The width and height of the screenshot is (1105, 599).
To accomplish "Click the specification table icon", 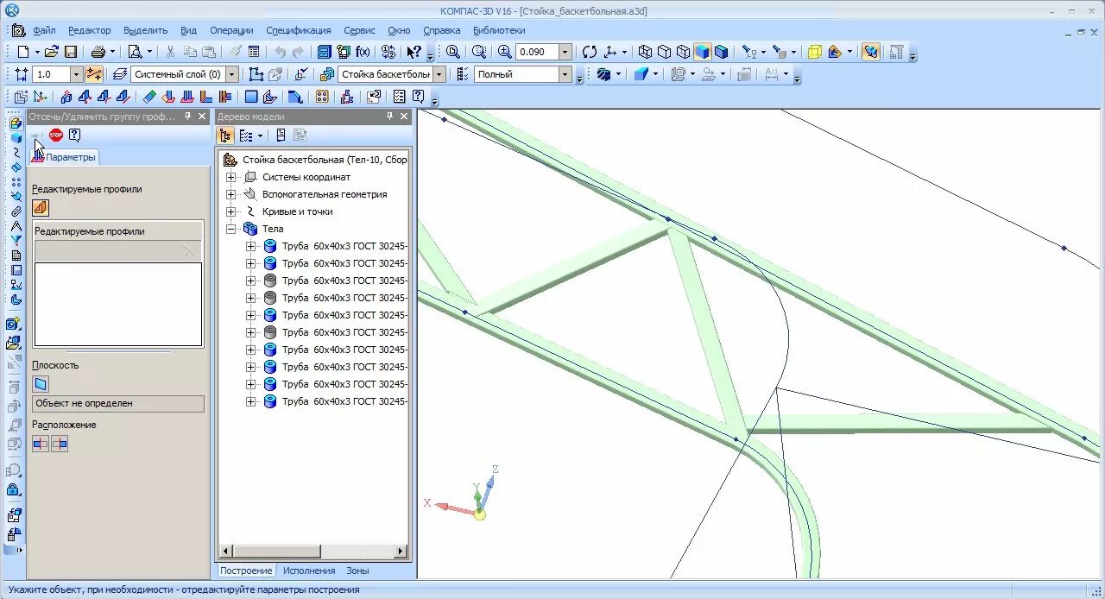I will [x=254, y=52].
